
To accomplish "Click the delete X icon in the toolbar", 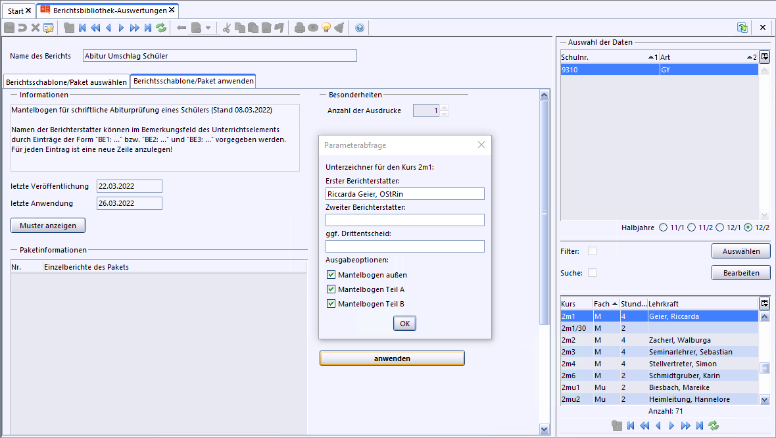I will point(35,28).
